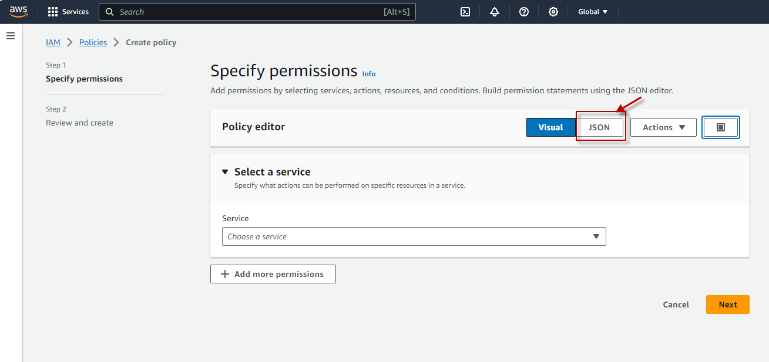
Task: Select Step 1 Specify permissions
Action: pyautogui.click(x=84, y=79)
